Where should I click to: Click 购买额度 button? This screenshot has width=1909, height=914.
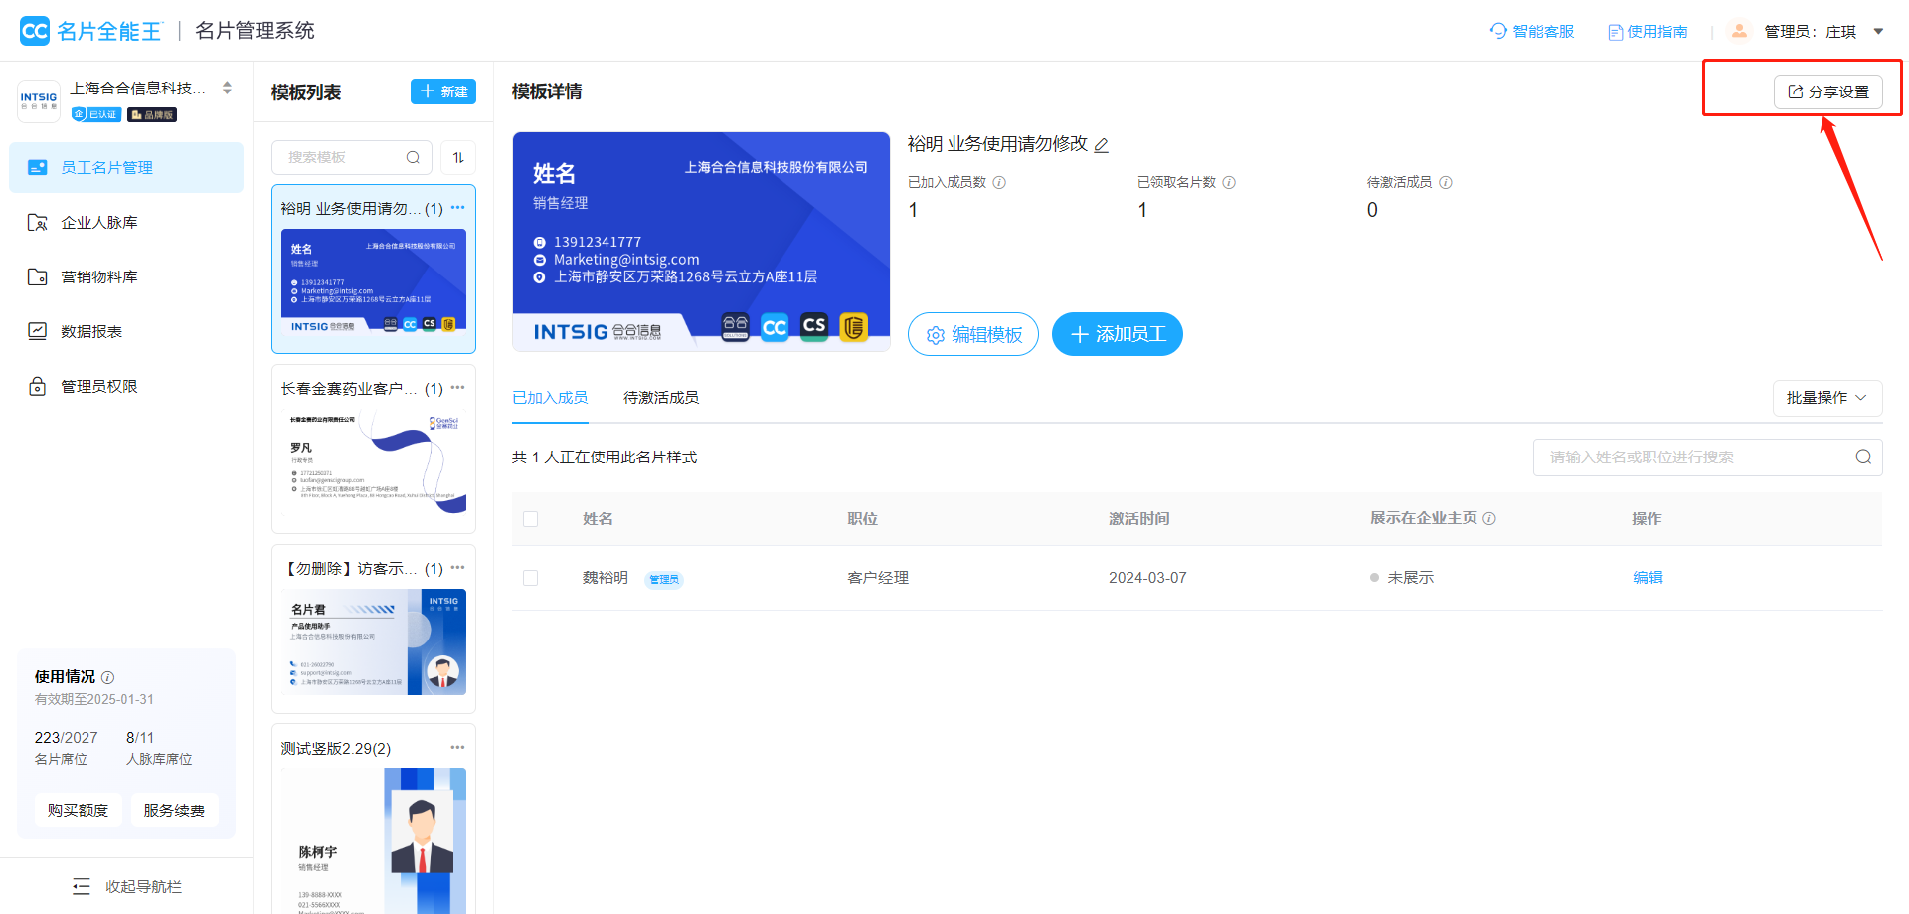78,810
